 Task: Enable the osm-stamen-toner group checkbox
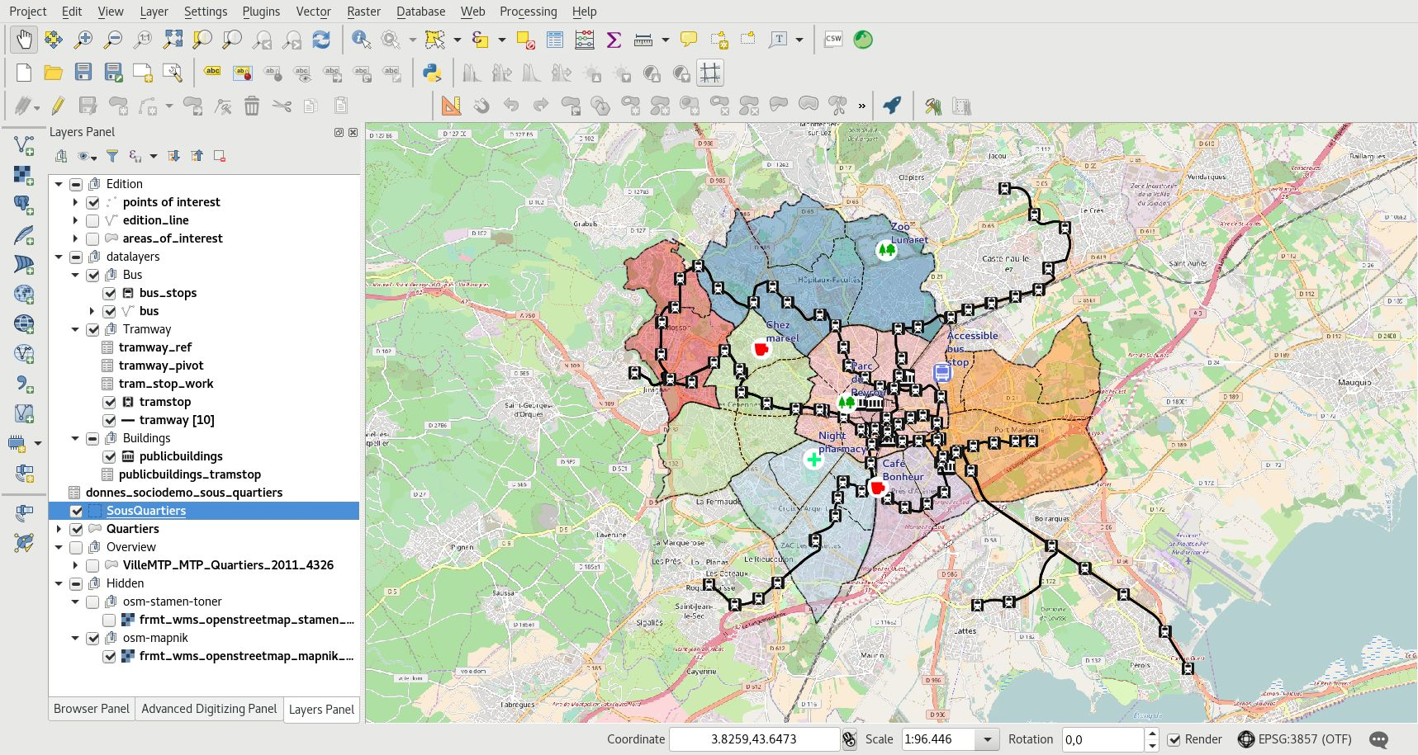[x=92, y=602]
